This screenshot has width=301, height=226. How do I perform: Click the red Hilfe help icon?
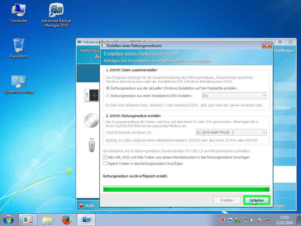click(x=81, y=206)
